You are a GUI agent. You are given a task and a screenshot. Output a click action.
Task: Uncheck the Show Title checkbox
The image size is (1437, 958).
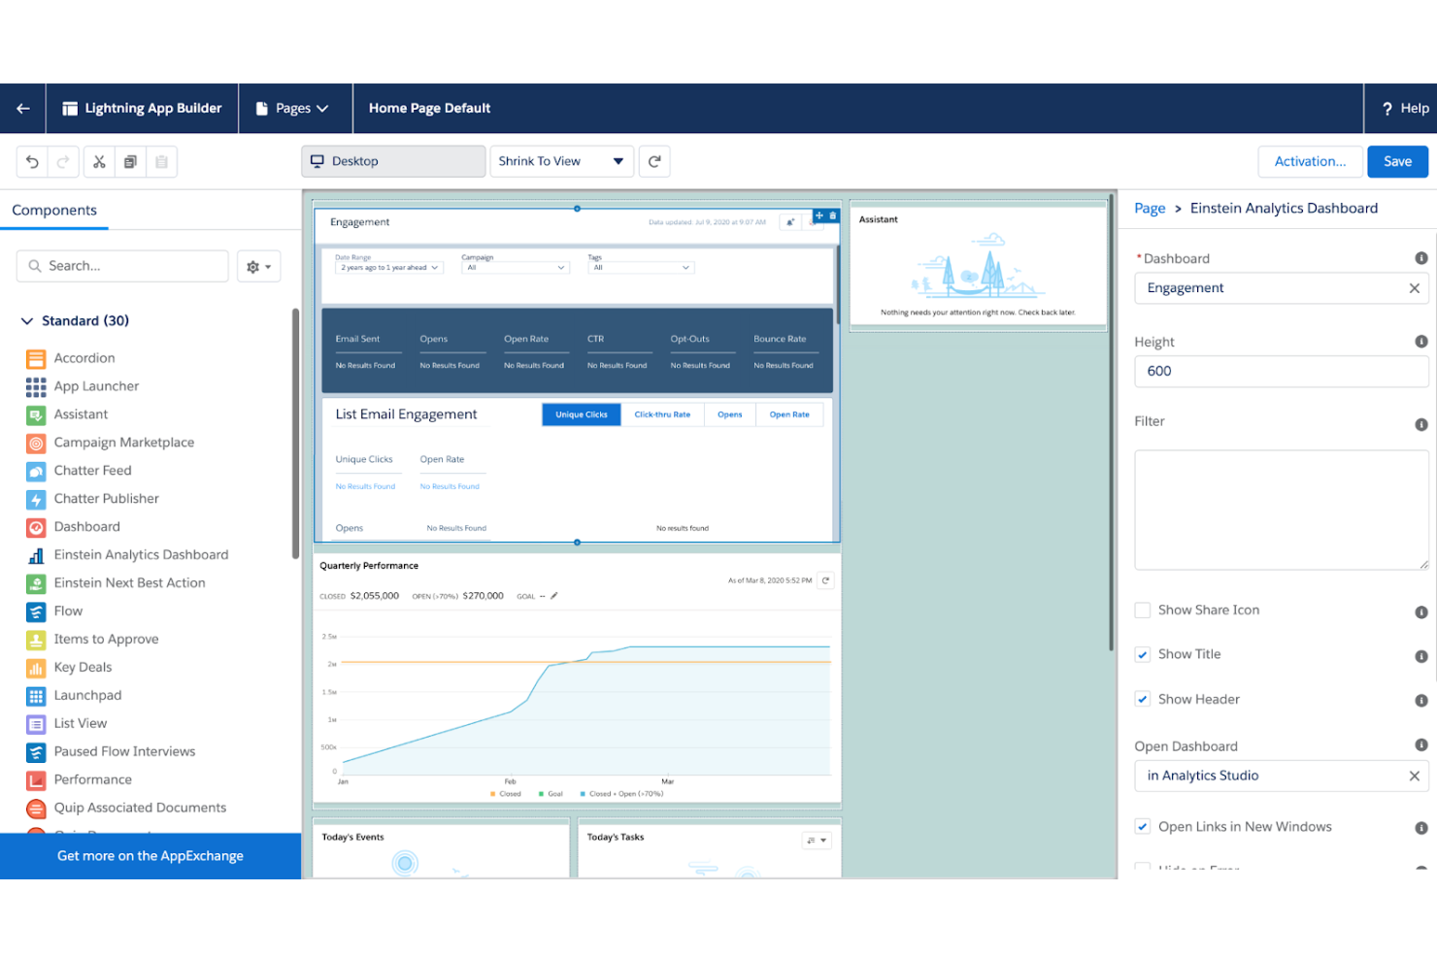1143,655
